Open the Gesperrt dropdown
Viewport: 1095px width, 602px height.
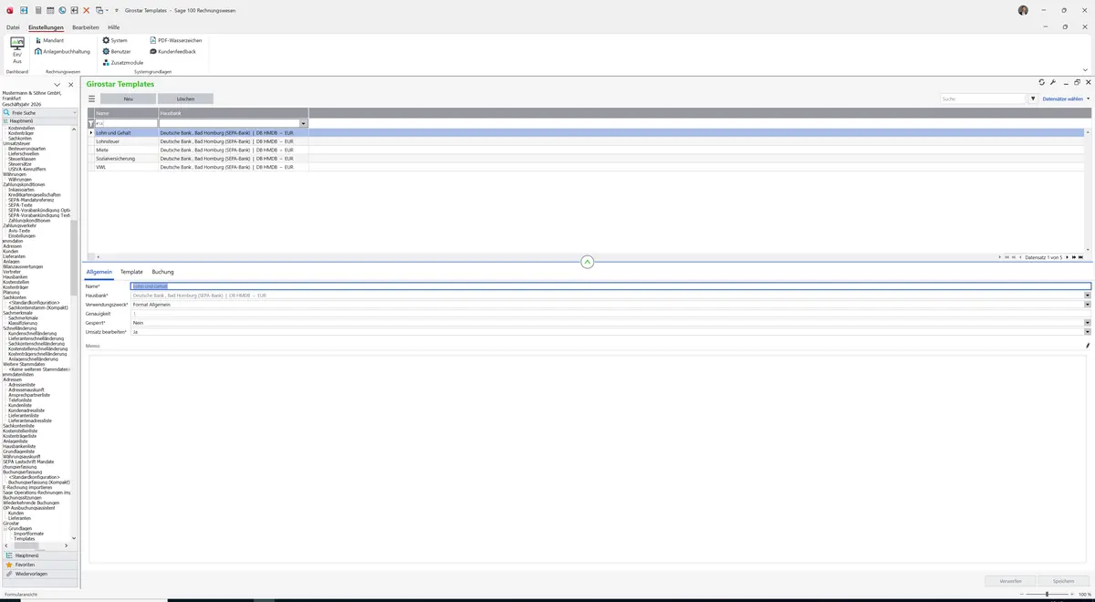1088,322
